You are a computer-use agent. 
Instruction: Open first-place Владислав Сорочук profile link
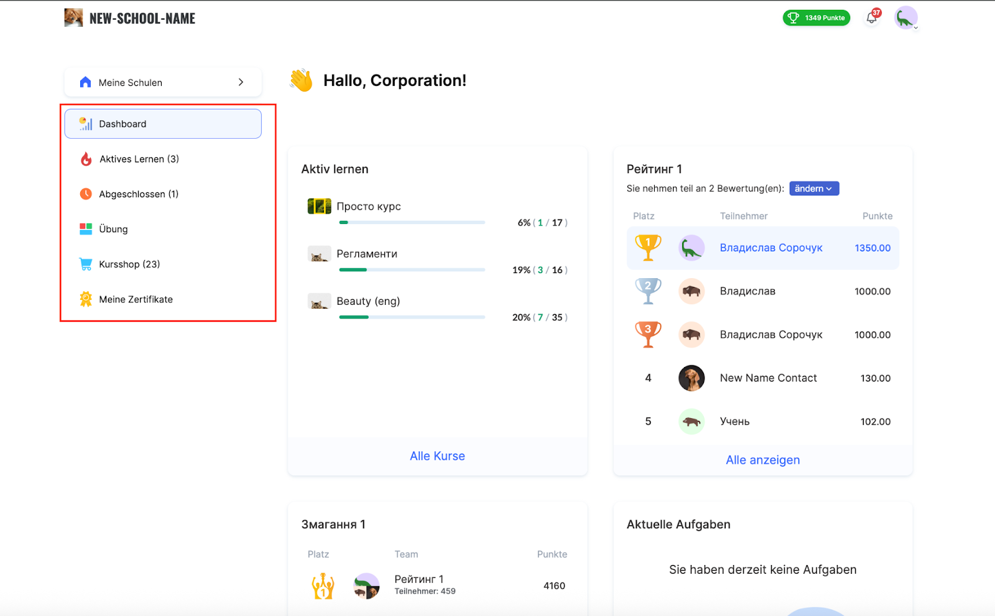click(x=771, y=248)
